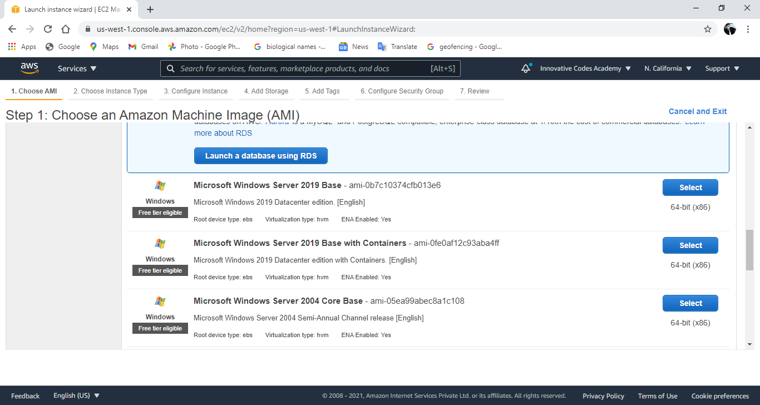
Task: Click the AWS home logo
Action: coord(29,68)
